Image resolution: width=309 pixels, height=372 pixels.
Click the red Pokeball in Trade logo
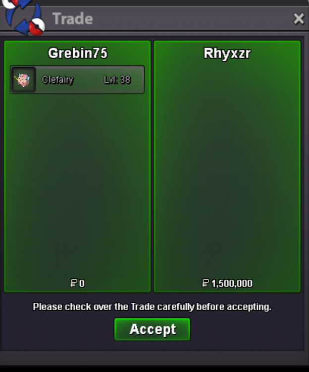coord(37,27)
